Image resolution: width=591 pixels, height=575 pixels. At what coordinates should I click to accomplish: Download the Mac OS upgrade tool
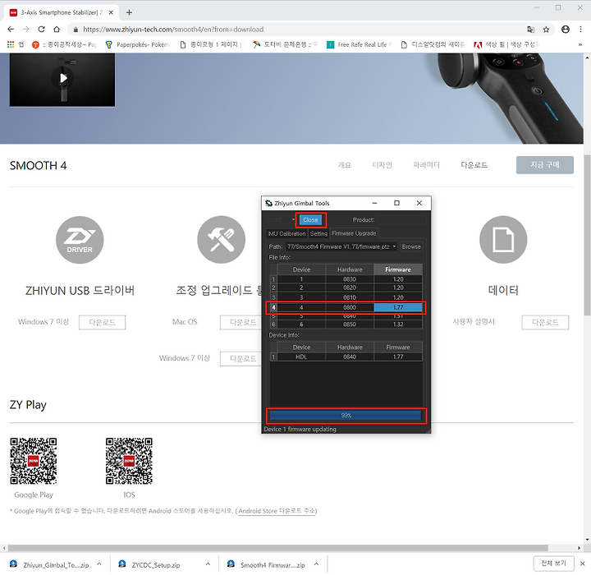241,322
